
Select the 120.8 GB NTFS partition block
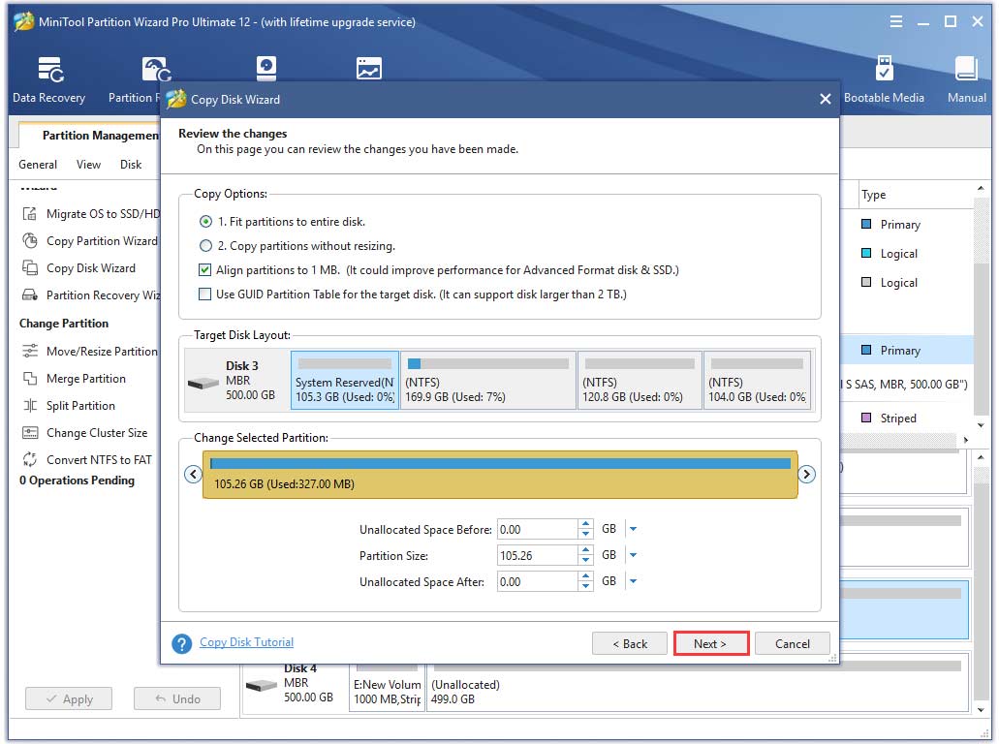click(x=640, y=381)
